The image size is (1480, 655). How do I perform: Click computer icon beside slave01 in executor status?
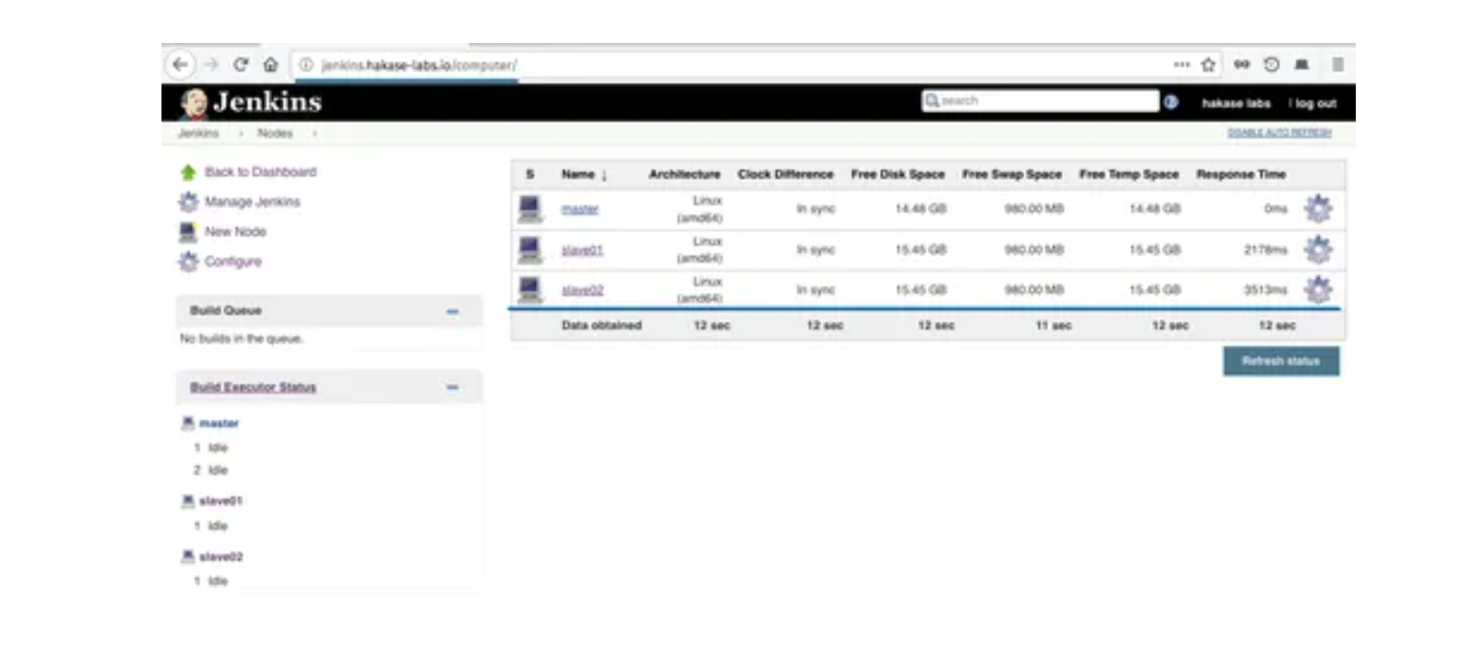tap(188, 500)
